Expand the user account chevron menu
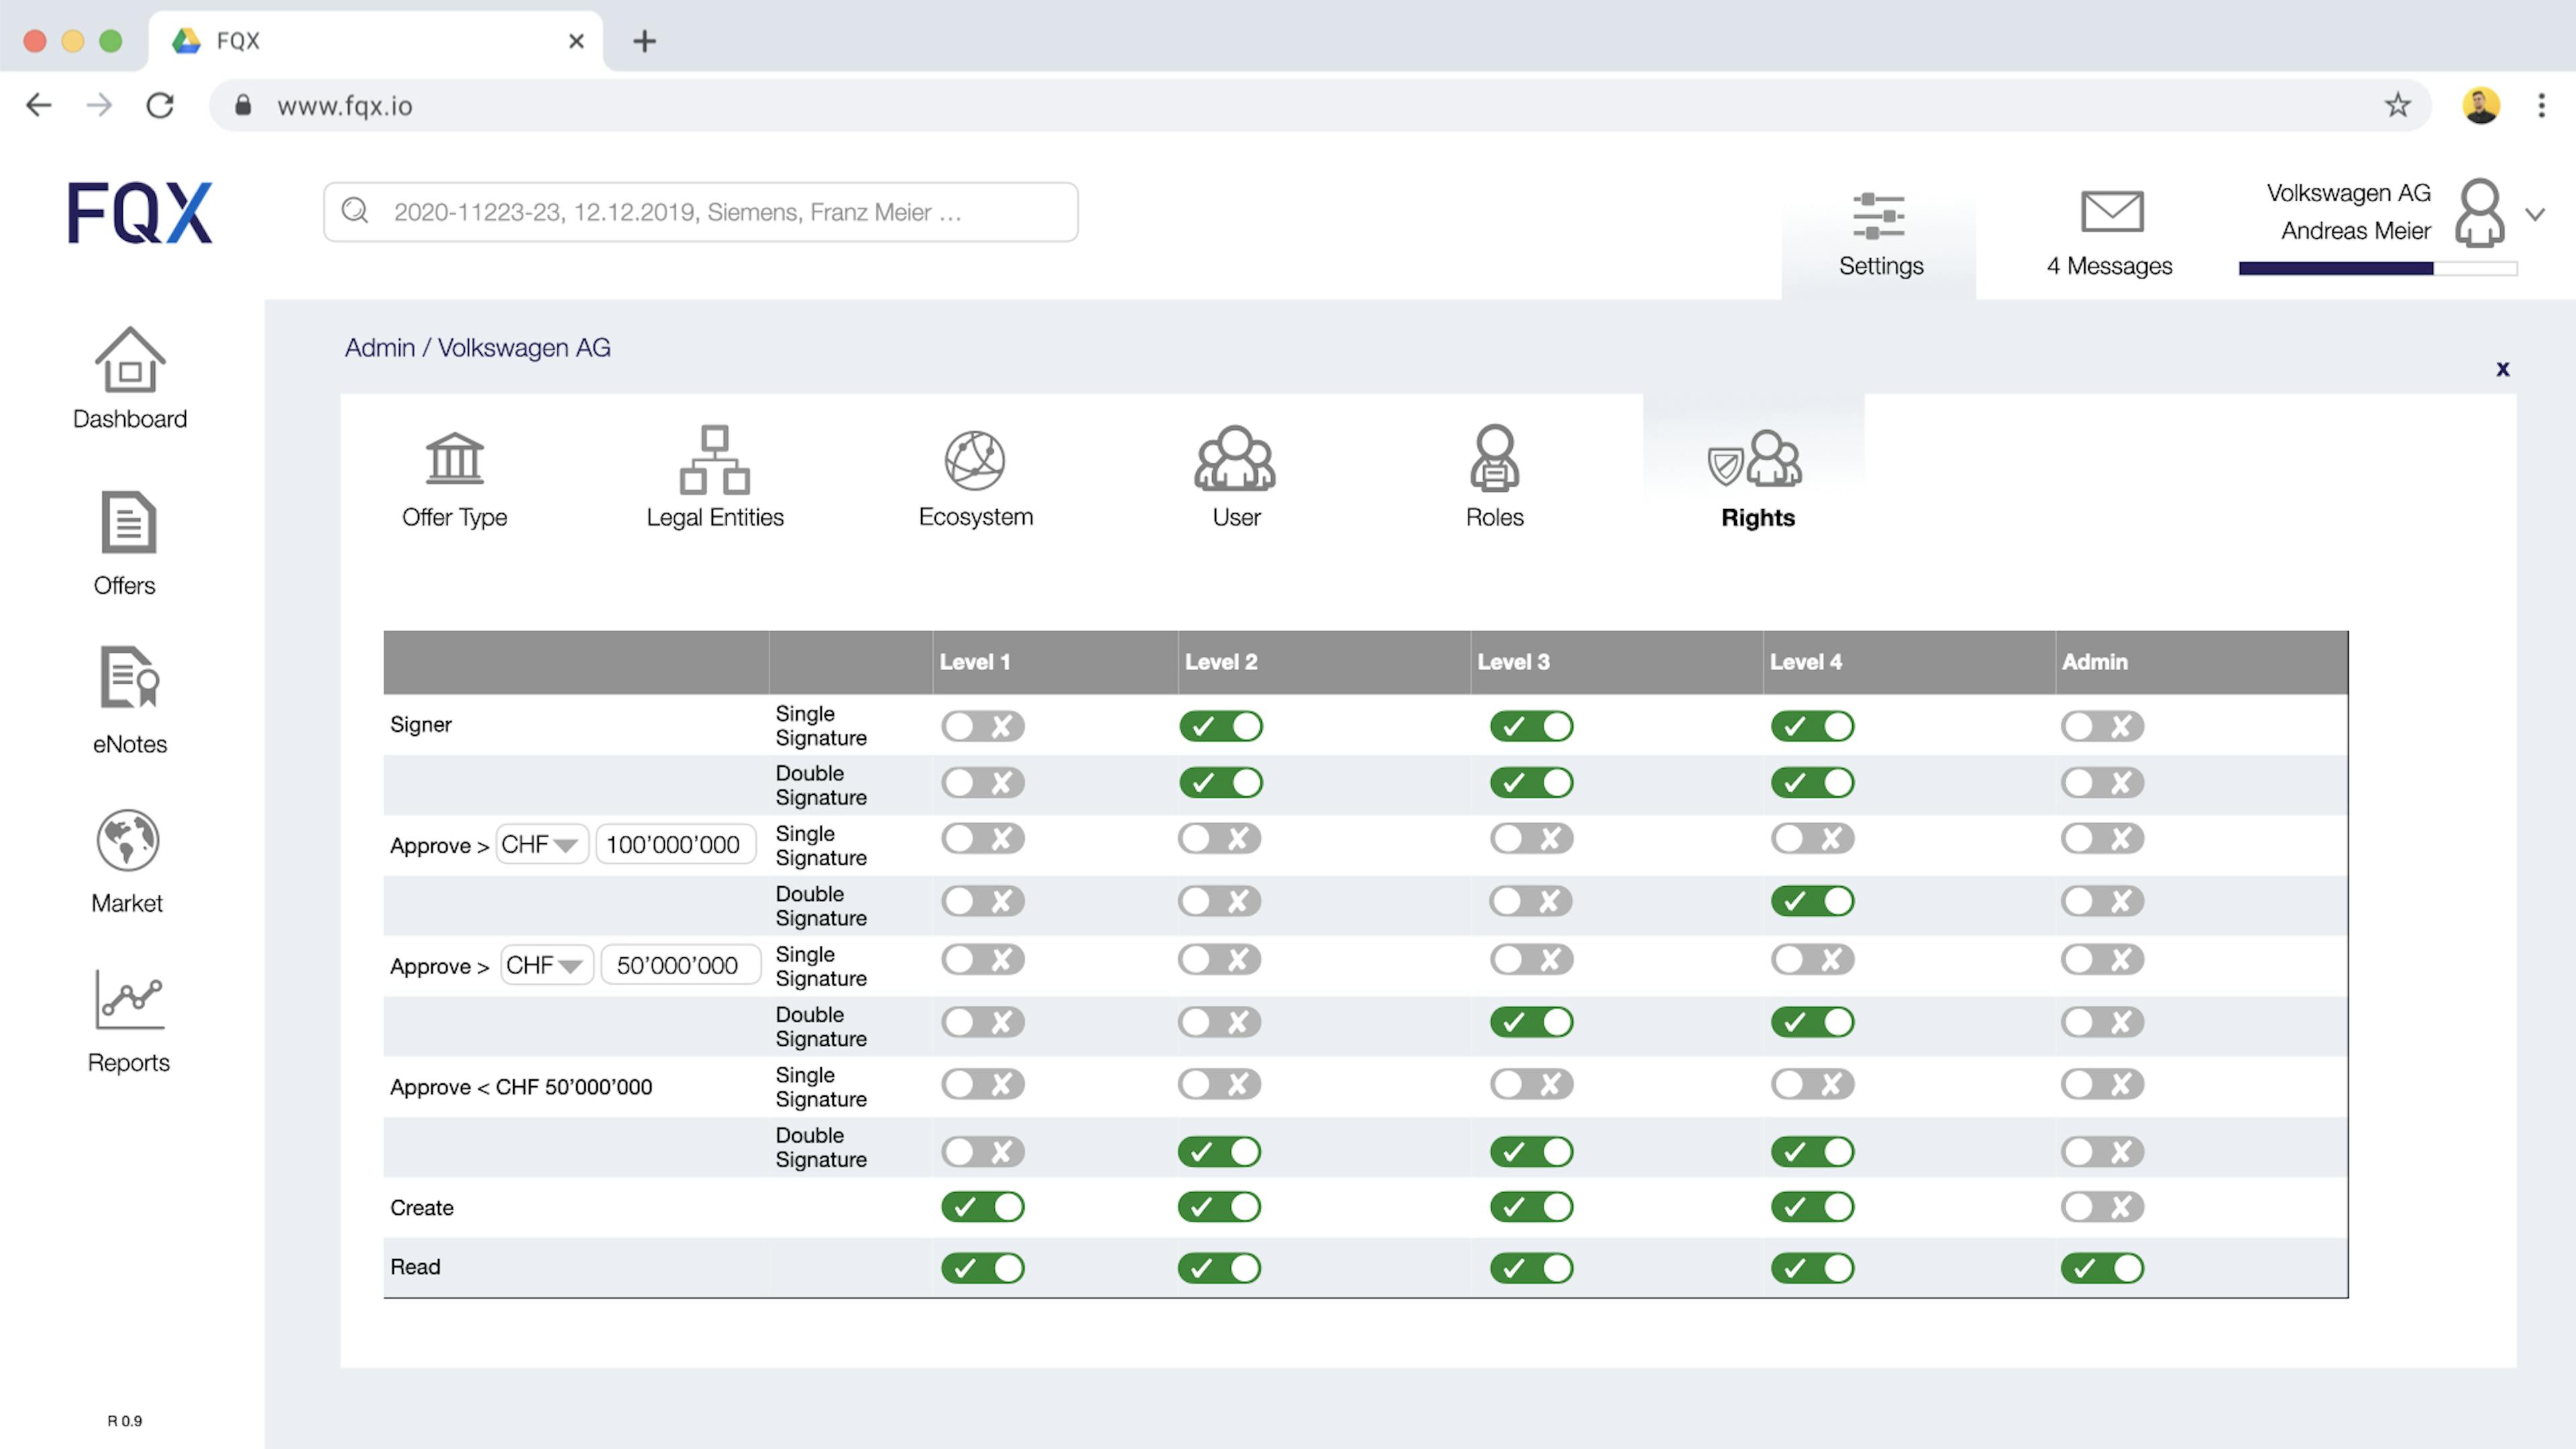The width and height of the screenshot is (2576, 1449). point(2534,214)
